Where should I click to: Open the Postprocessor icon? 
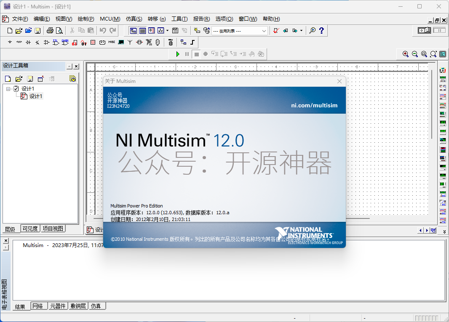pyautogui.click(x=175, y=31)
